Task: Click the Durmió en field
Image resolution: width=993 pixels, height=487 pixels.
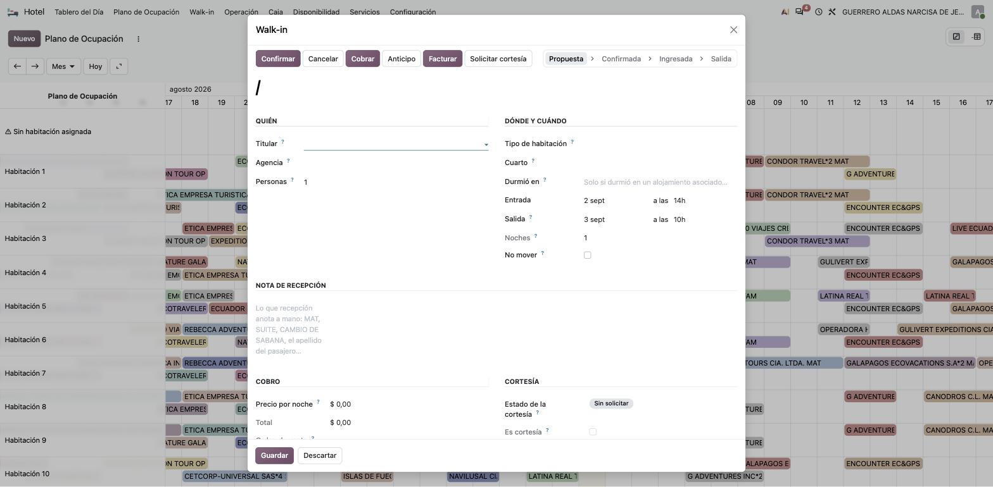Action: coord(661,182)
